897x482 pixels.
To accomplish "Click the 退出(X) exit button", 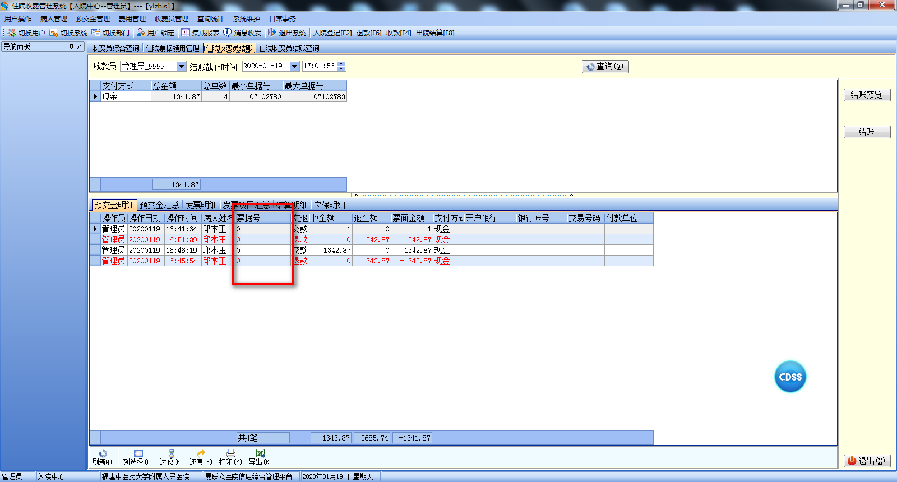I will click(x=867, y=461).
